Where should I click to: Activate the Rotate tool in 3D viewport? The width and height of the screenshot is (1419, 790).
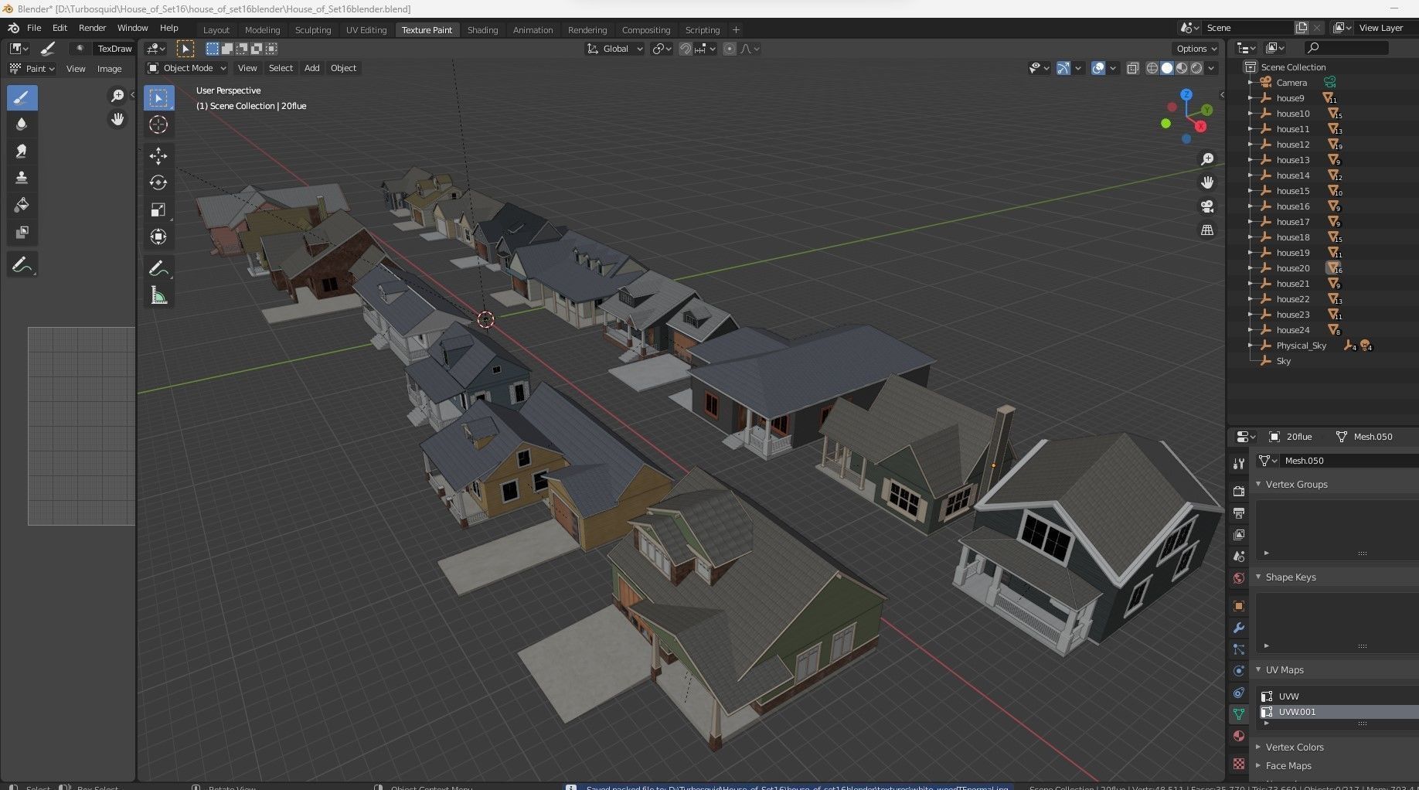pyautogui.click(x=158, y=183)
